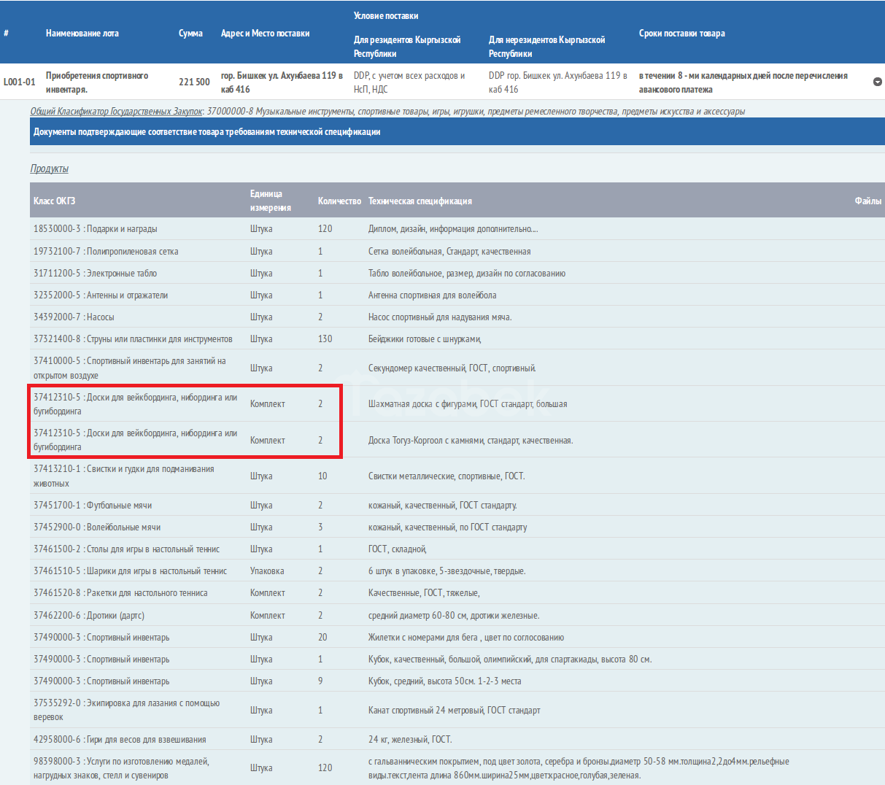Select row 31711200-5 Электронные табло
The width and height of the screenshot is (885, 785).
[457, 273]
